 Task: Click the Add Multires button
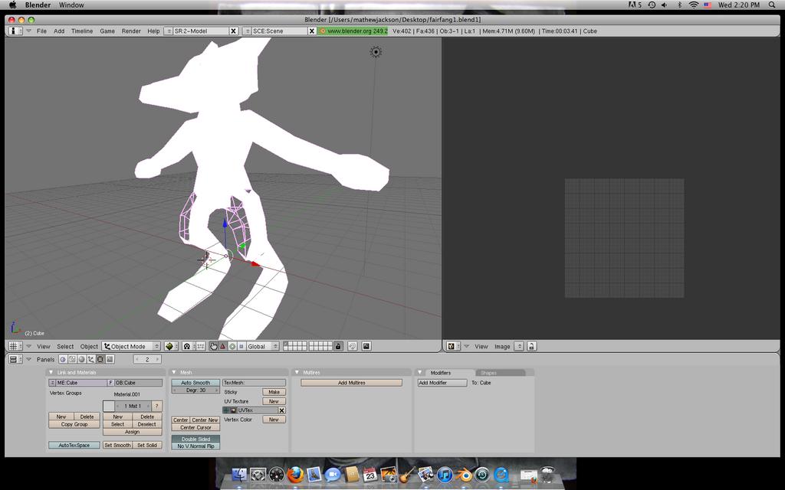tap(351, 383)
